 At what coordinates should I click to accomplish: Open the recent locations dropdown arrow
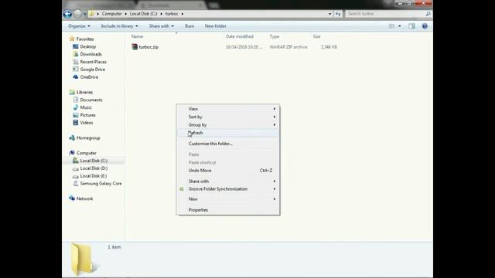[x=84, y=14]
